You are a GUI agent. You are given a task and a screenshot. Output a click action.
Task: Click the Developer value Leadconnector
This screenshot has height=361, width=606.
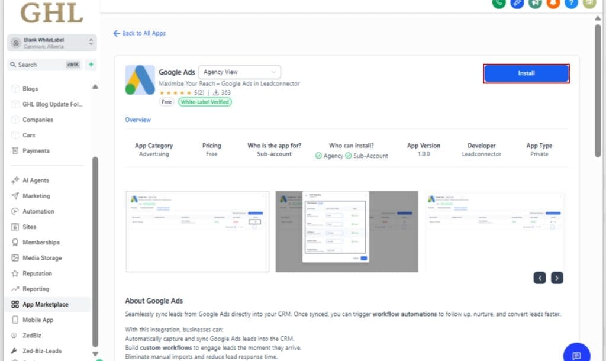(482, 154)
